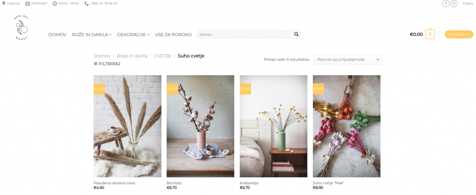
Task: Select the CVETJE breadcrumb link
Action: (162, 56)
